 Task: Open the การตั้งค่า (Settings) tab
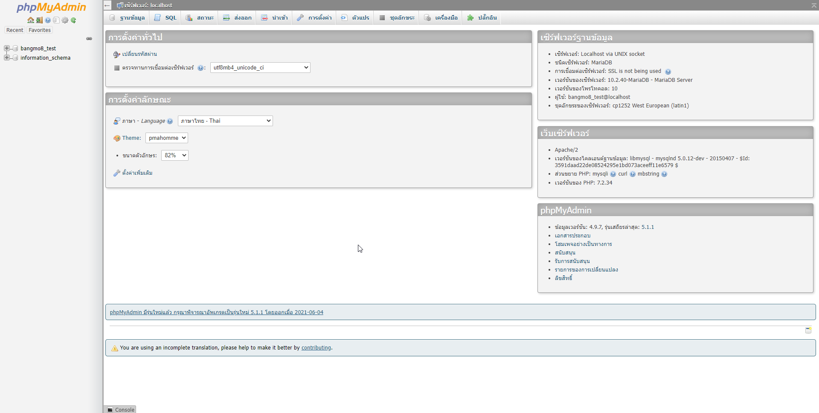(314, 17)
